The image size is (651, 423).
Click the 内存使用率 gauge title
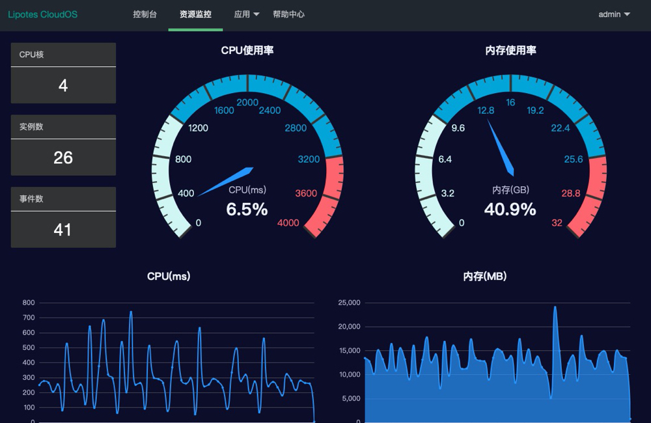(510, 50)
